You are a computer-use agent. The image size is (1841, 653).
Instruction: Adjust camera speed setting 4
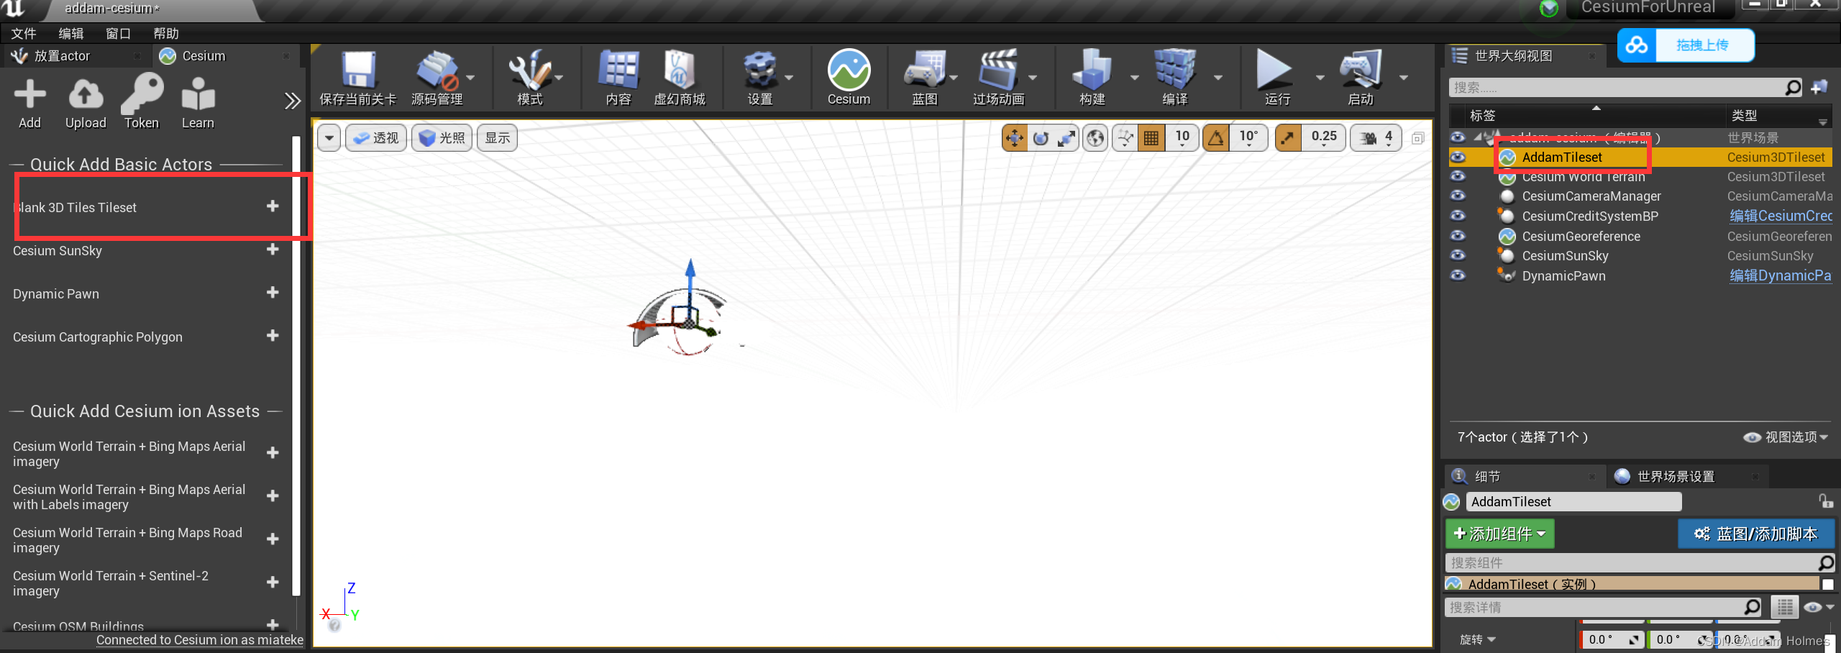(x=1376, y=137)
